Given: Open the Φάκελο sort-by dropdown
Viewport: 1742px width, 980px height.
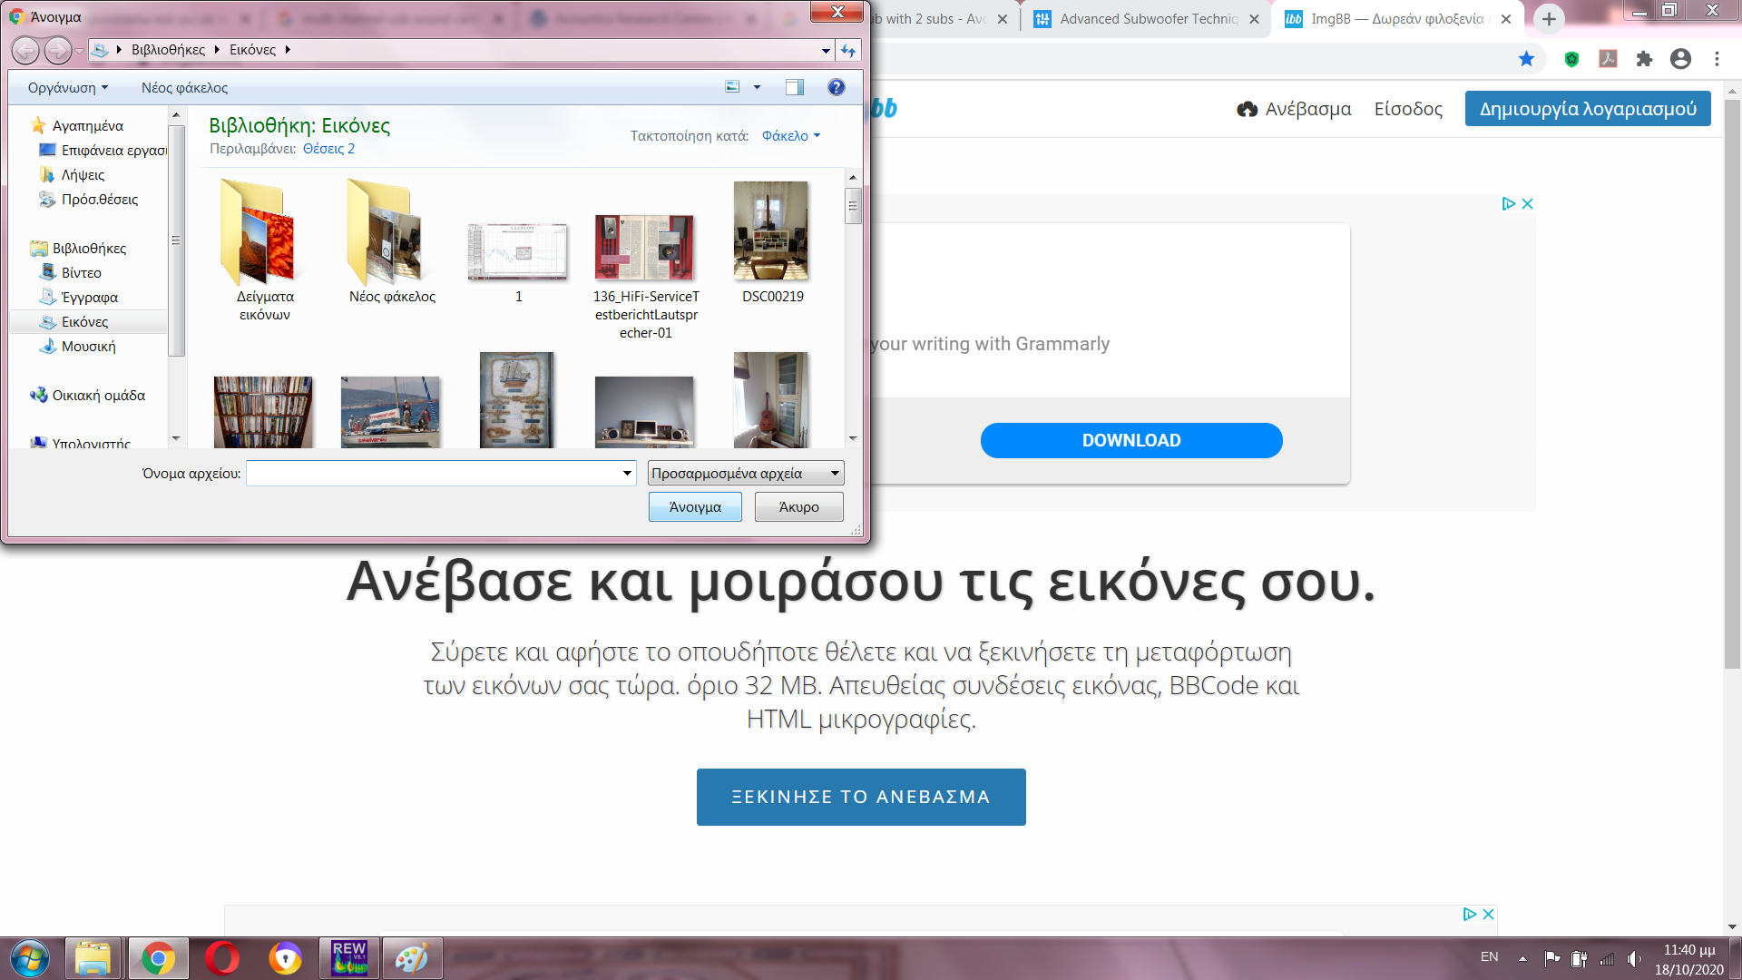Looking at the screenshot, I should point(790,136).
